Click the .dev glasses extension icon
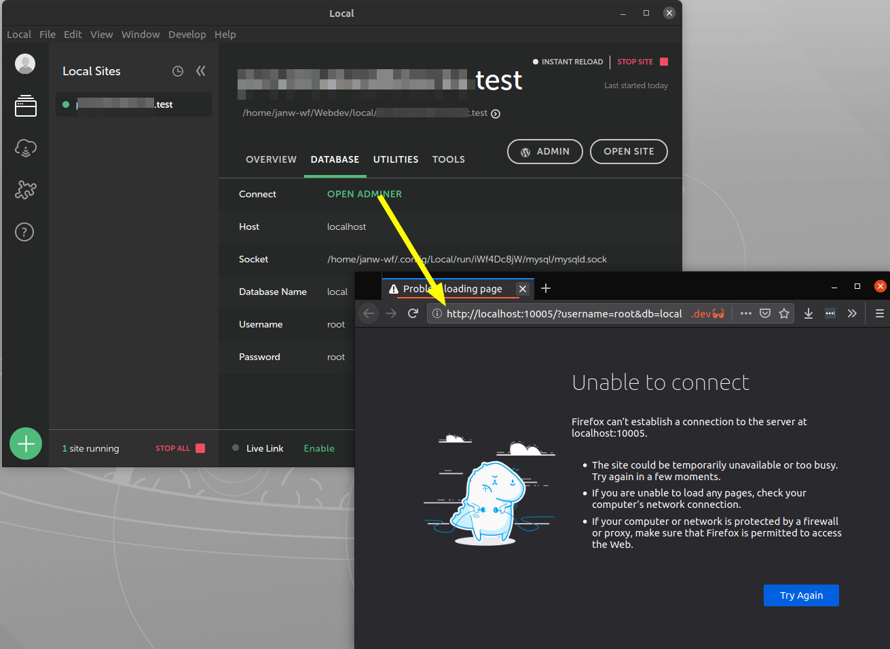 [708, 313]
